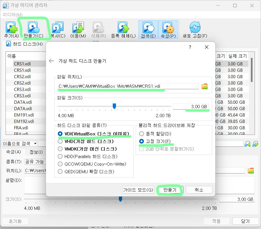Click the find previous search result icon
This screenshot has width=261, height=229.
[247, 144]
